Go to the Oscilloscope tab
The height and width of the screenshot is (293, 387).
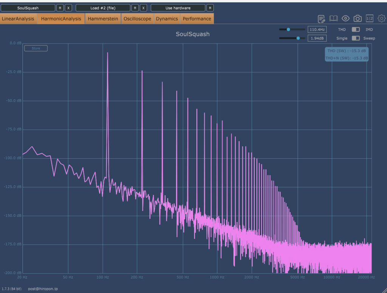pyautogui.click(x=138, y=19)
